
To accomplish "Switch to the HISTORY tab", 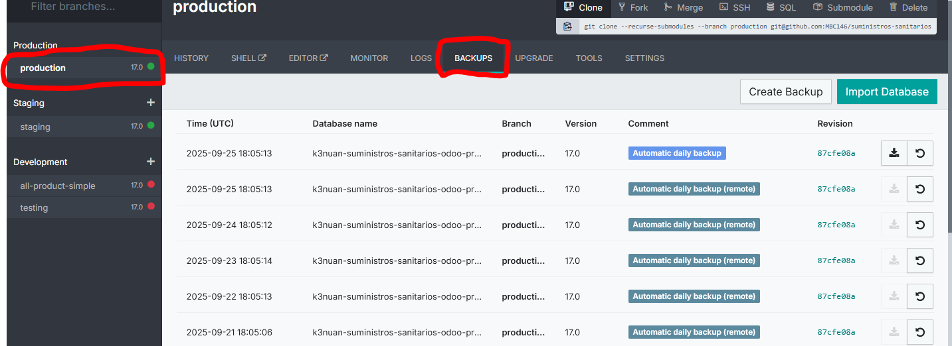I will 191,58.
